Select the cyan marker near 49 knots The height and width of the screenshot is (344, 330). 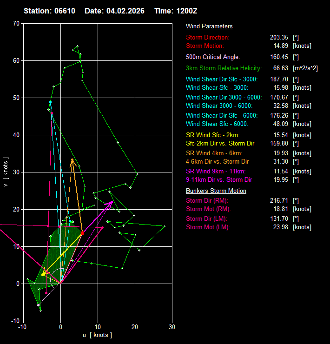51,102
